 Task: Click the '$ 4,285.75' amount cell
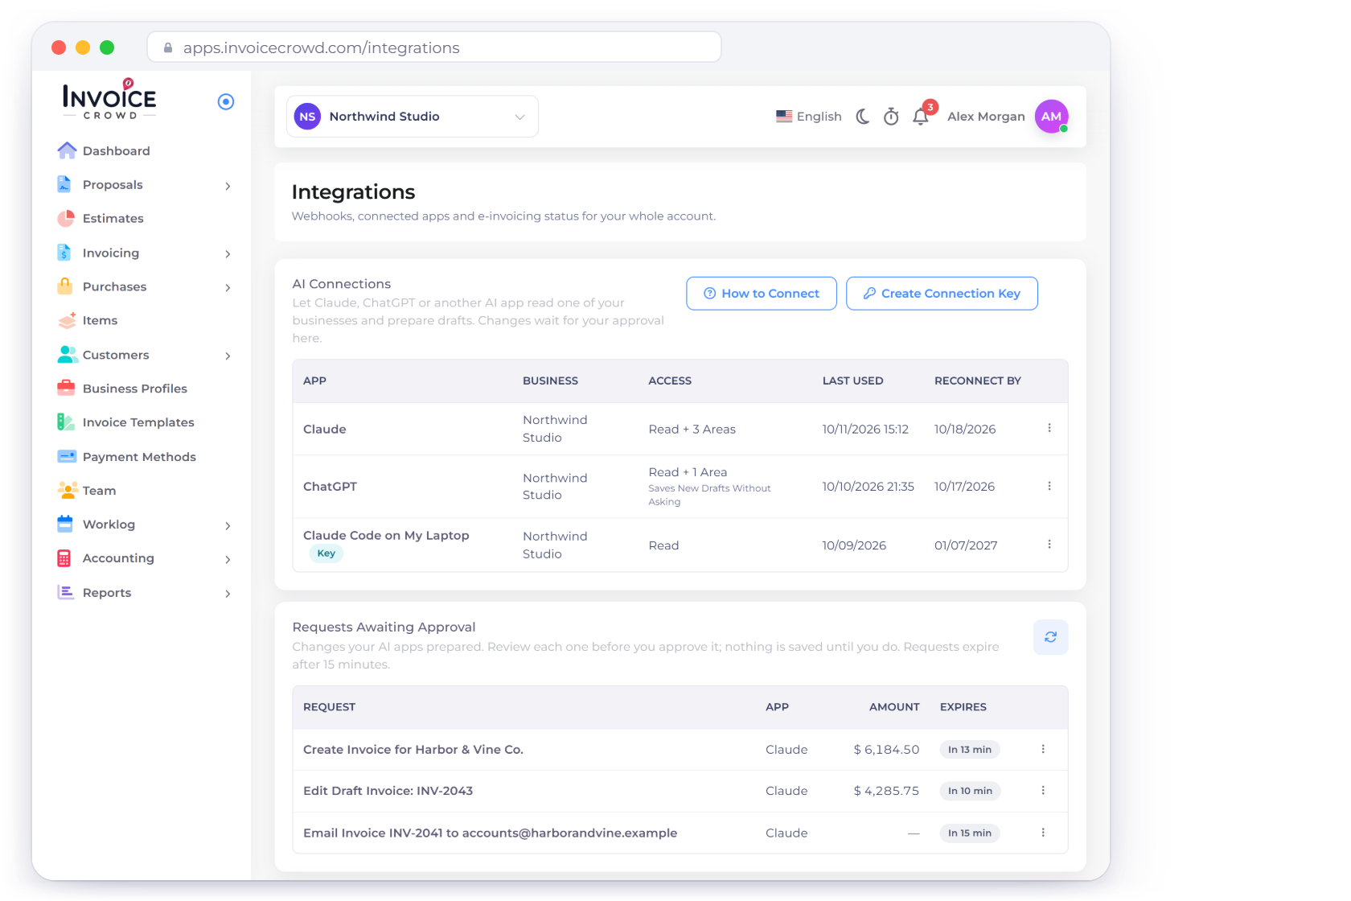[x=886, y=791]
